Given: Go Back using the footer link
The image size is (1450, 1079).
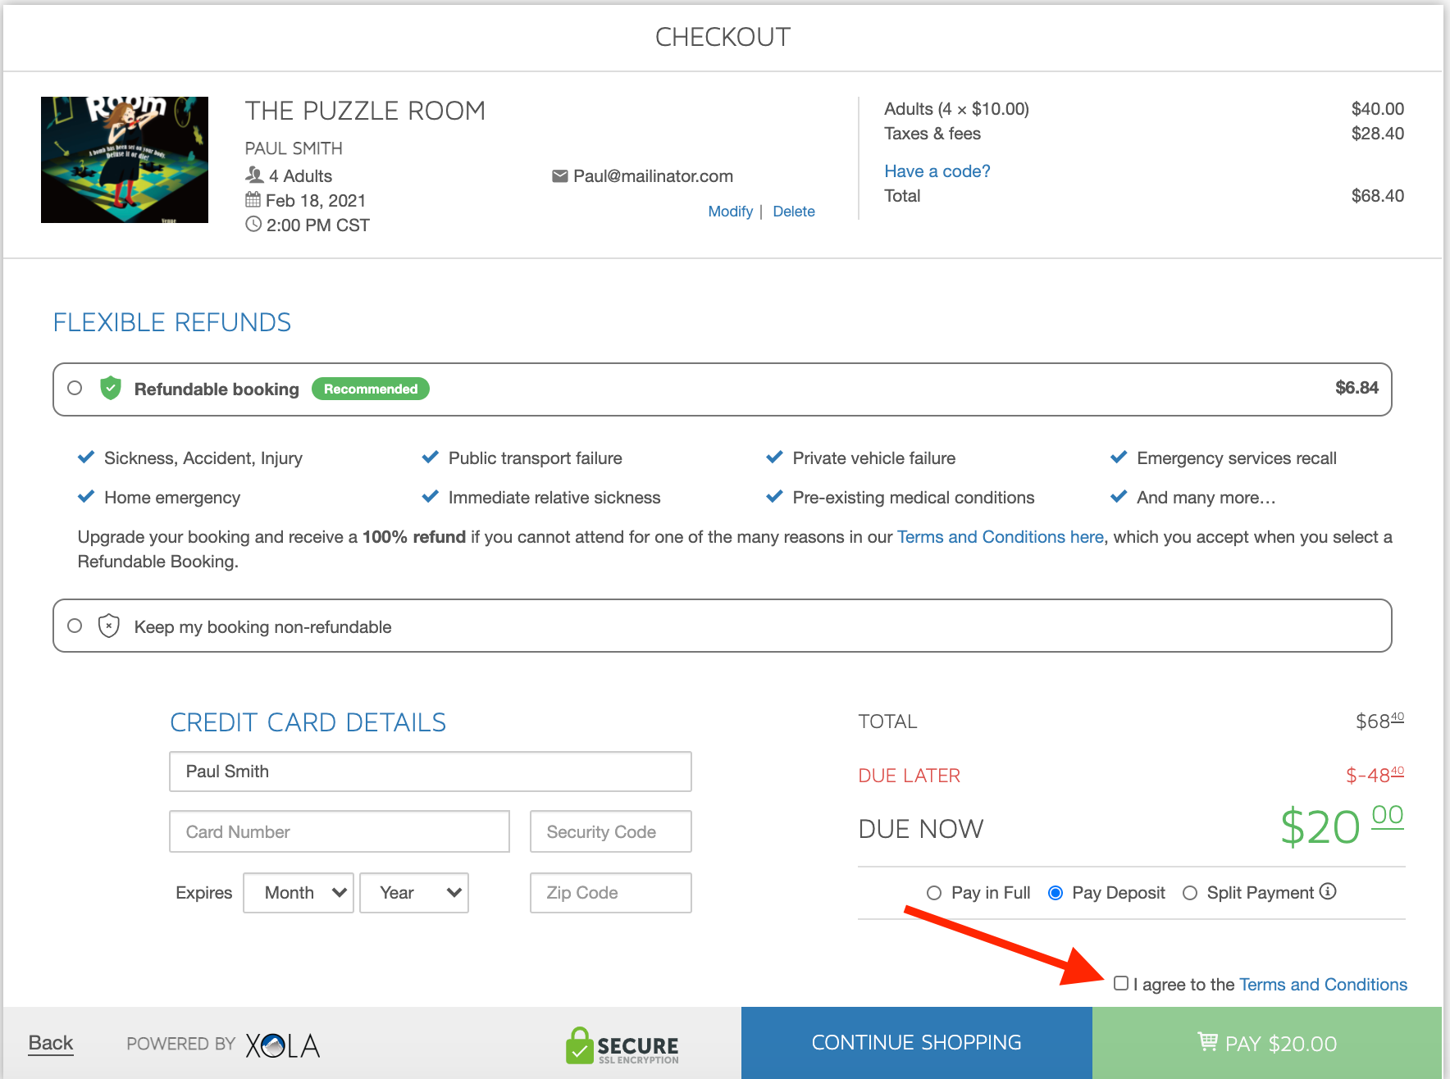Looking at the screenshot, I should pyautogui.click(x=51, y=1043).
